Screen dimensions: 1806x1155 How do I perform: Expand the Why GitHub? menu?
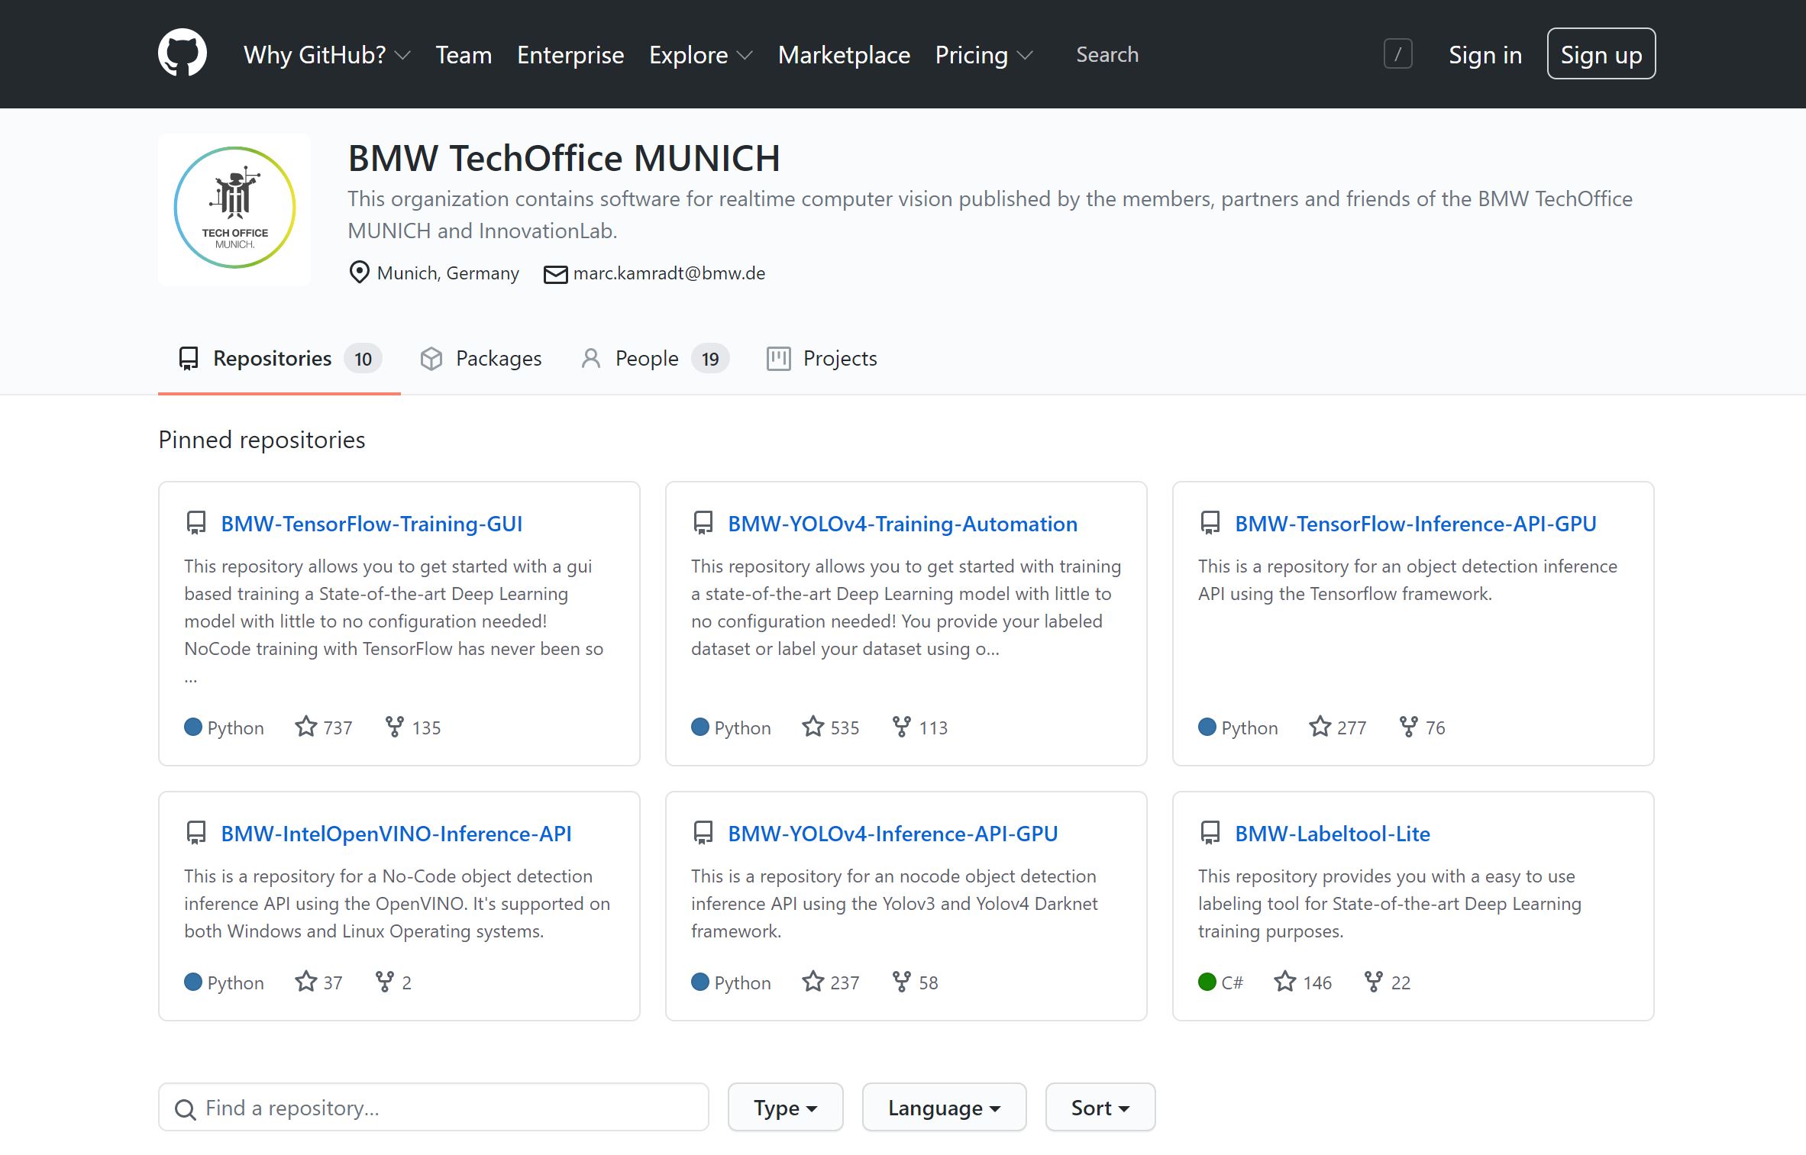(327, 55)
